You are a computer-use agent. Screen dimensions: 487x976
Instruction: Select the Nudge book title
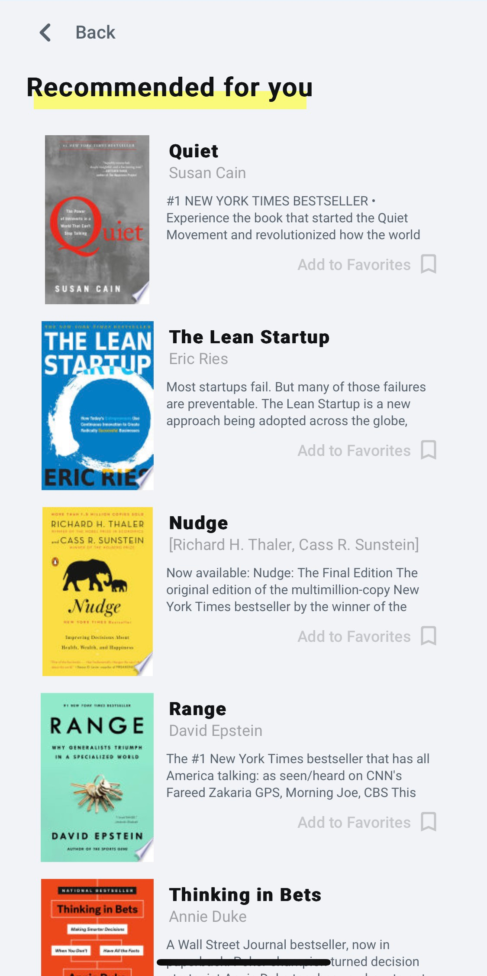[x=198, y=523]
